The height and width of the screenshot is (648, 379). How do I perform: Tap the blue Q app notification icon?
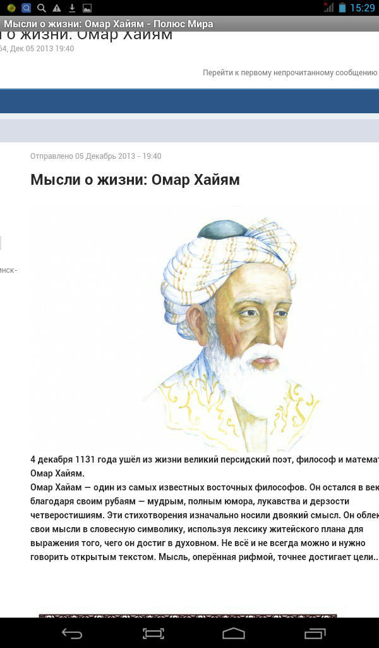pyautogui.click(x=26, y=8)
